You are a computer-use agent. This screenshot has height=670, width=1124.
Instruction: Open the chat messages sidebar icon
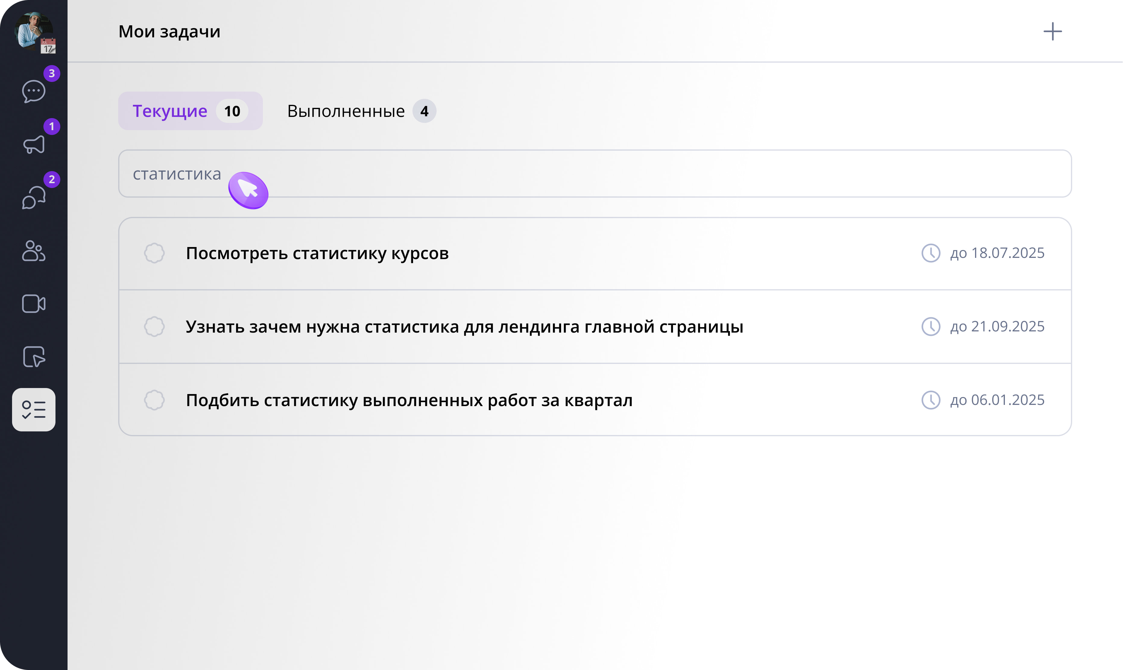pos(34,91)
